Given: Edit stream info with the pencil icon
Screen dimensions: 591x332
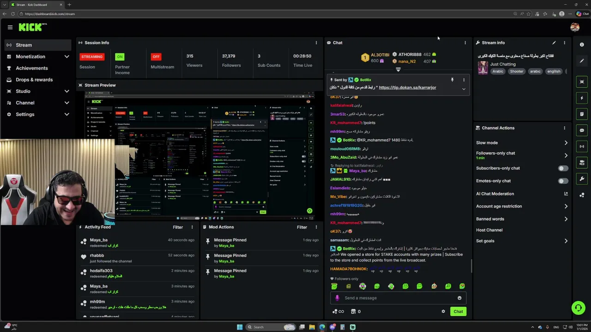Looking at the screenshot, I should point(554,43).
